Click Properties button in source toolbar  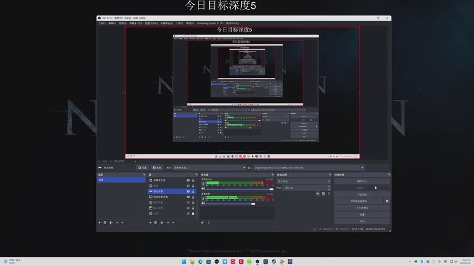click(x=143, y=168)
